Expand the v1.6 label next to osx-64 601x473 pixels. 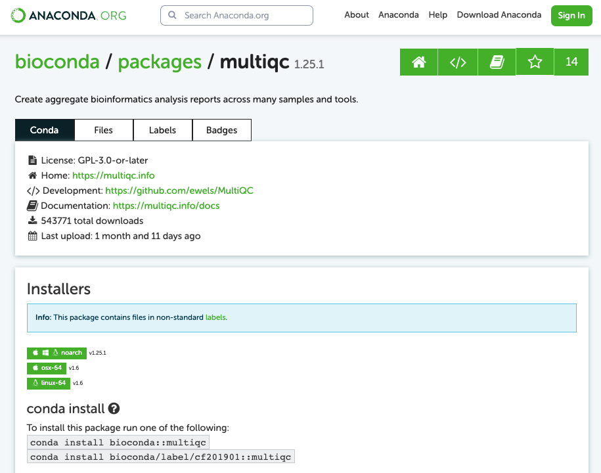pyautogui.click(x=74, y=368)
